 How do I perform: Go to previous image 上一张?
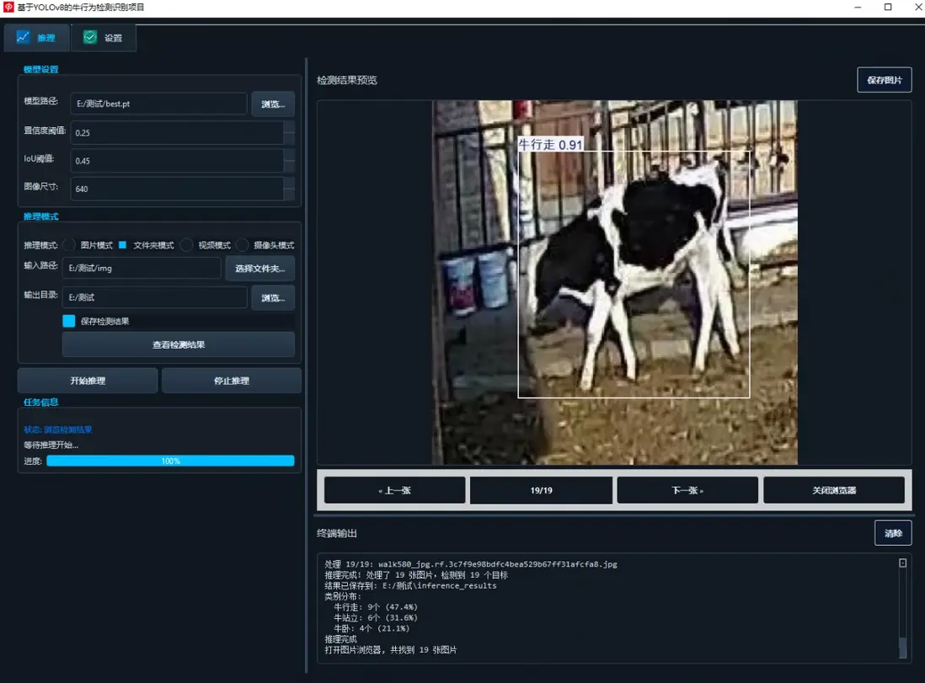pos(394,490)
